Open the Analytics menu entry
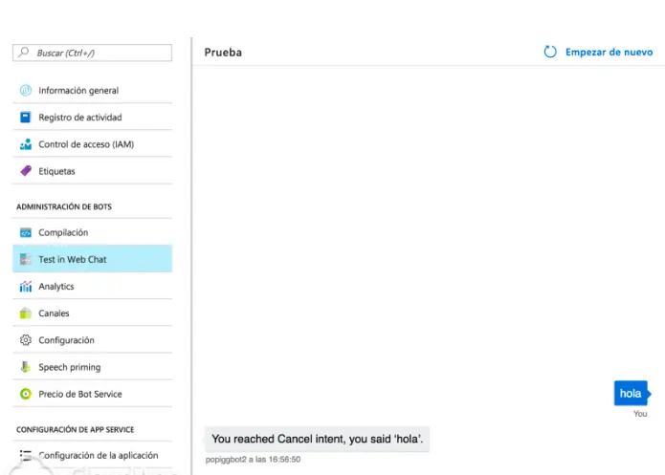 [56, 287]
